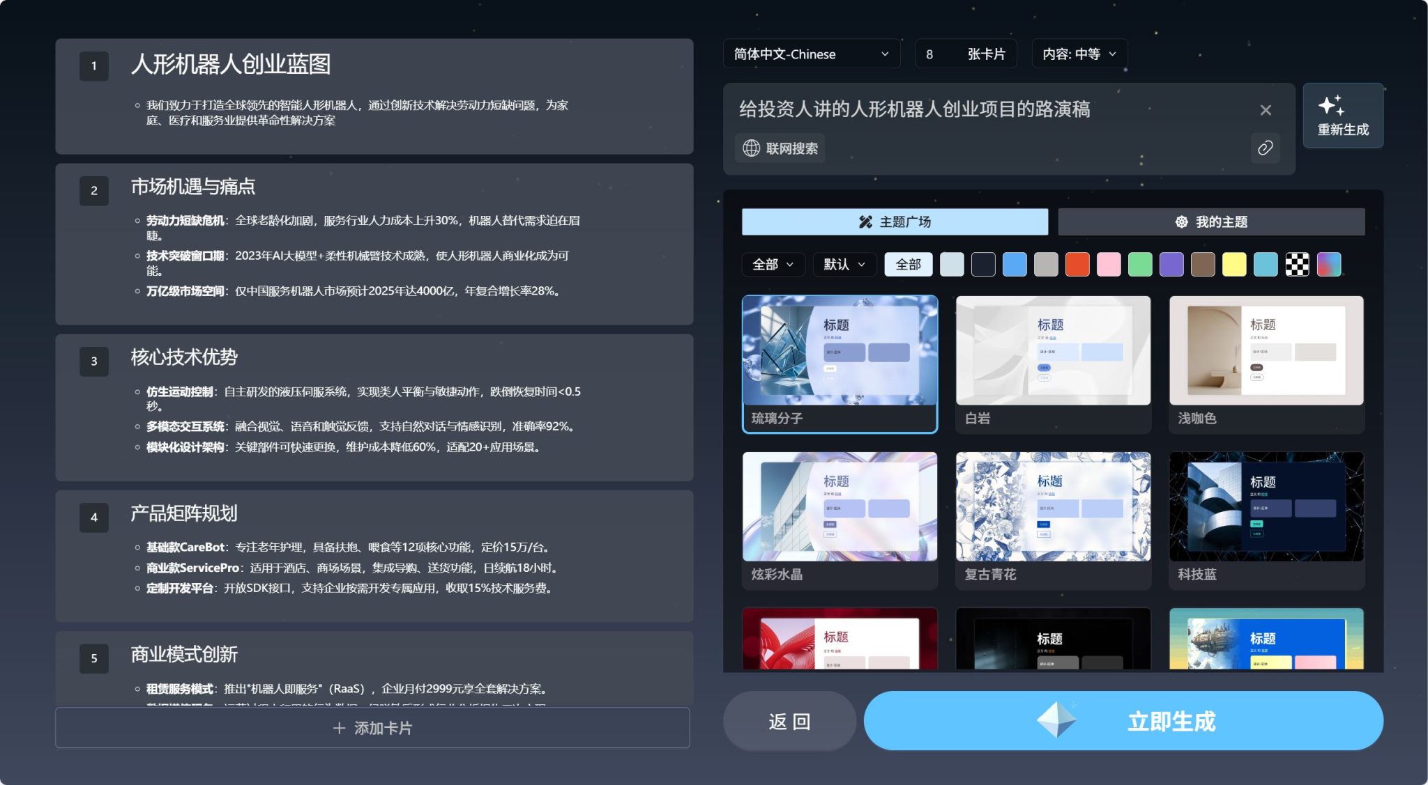This screenshot has width=1428, height=785.
Task: Pick the yellow color swatch filter
Action: tap(1234, 264)
